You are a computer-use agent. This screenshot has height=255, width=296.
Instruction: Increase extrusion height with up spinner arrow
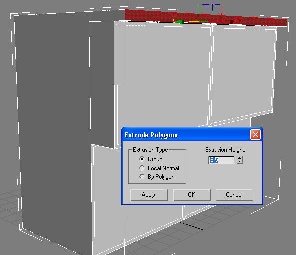(x=240, y=158)
